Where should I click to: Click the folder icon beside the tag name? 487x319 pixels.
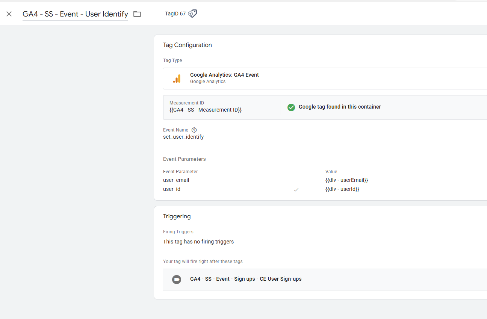[x=137, y=14]
